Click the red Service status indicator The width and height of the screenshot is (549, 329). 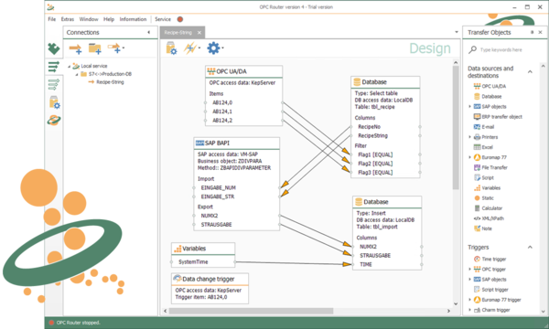180,19
